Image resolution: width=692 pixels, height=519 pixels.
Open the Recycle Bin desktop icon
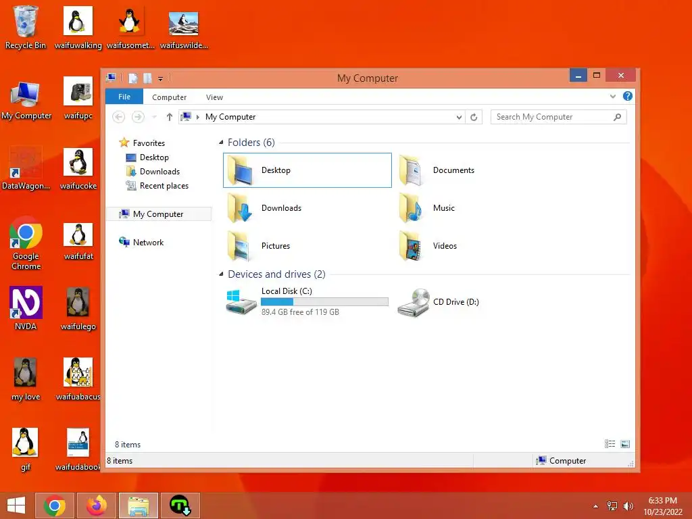click(25, 27)
